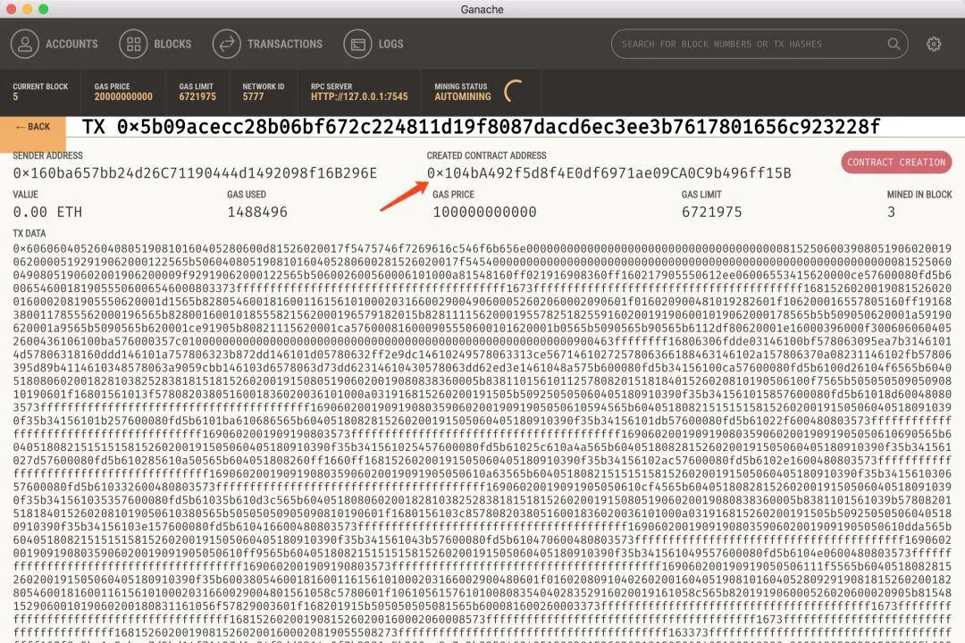Image resolution: width=965 pixels, height=643 pixels.
Task: Click the Transactions arrows icon
Action: pos(226,44)
